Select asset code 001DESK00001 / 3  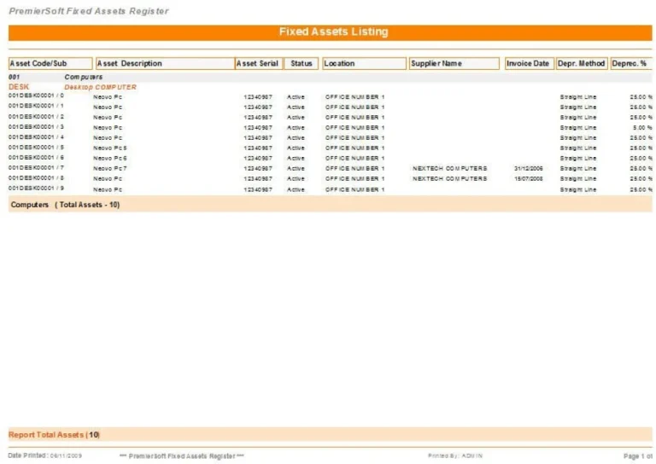pyautogui.click(x=36, y=126)
